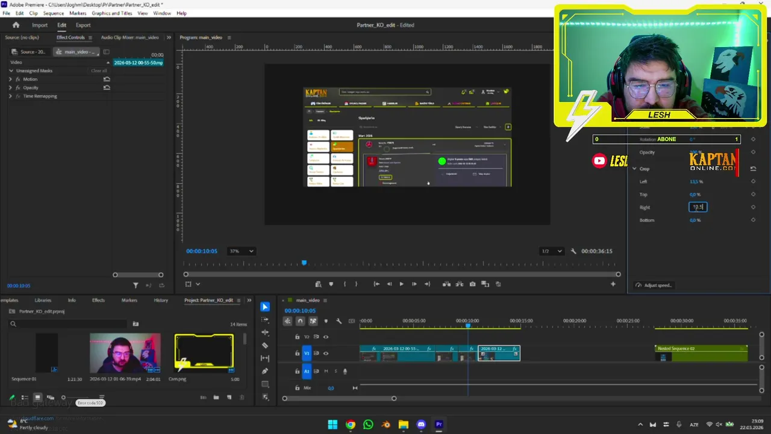Open the Button Editor plus icon

coord(613,284)
